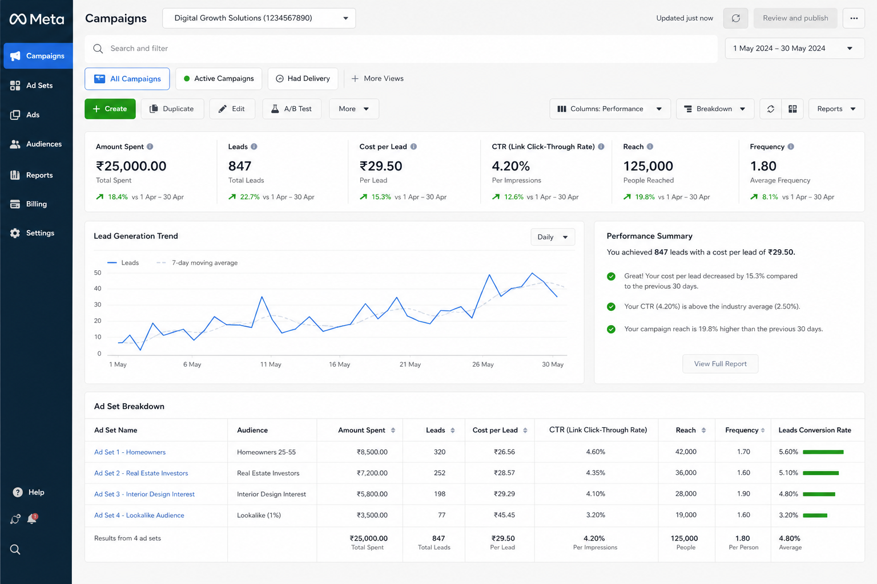Open Campaigns in the sidebar
This screenshot has height=584, width=877.
point(38,56)
